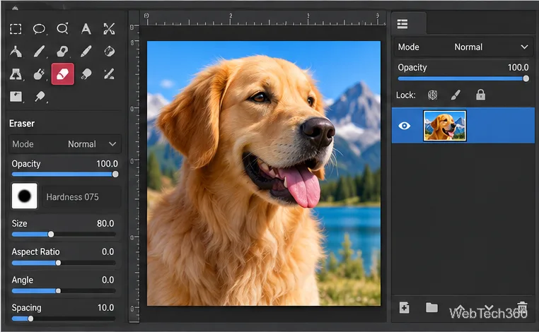Click the horizontal ruler above canvas
Viewport: 539px width, 332px height.
(x=263, y=19)
